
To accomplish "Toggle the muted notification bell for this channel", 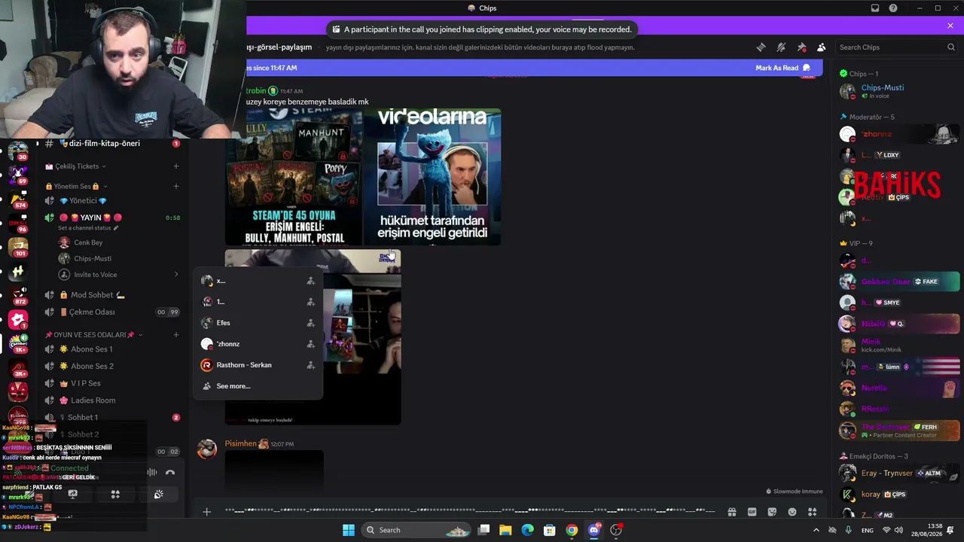I will (x=781, y=47).
